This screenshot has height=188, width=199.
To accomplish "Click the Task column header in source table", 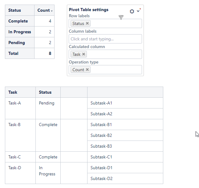I will pos(13,92).
